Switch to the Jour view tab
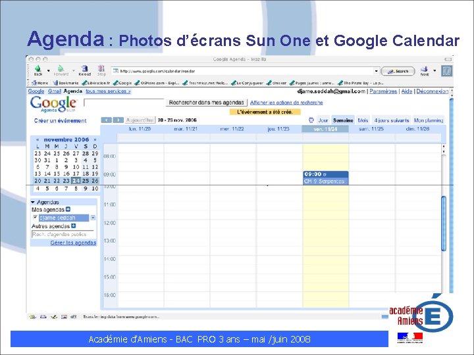 click(x=323, y=120)
